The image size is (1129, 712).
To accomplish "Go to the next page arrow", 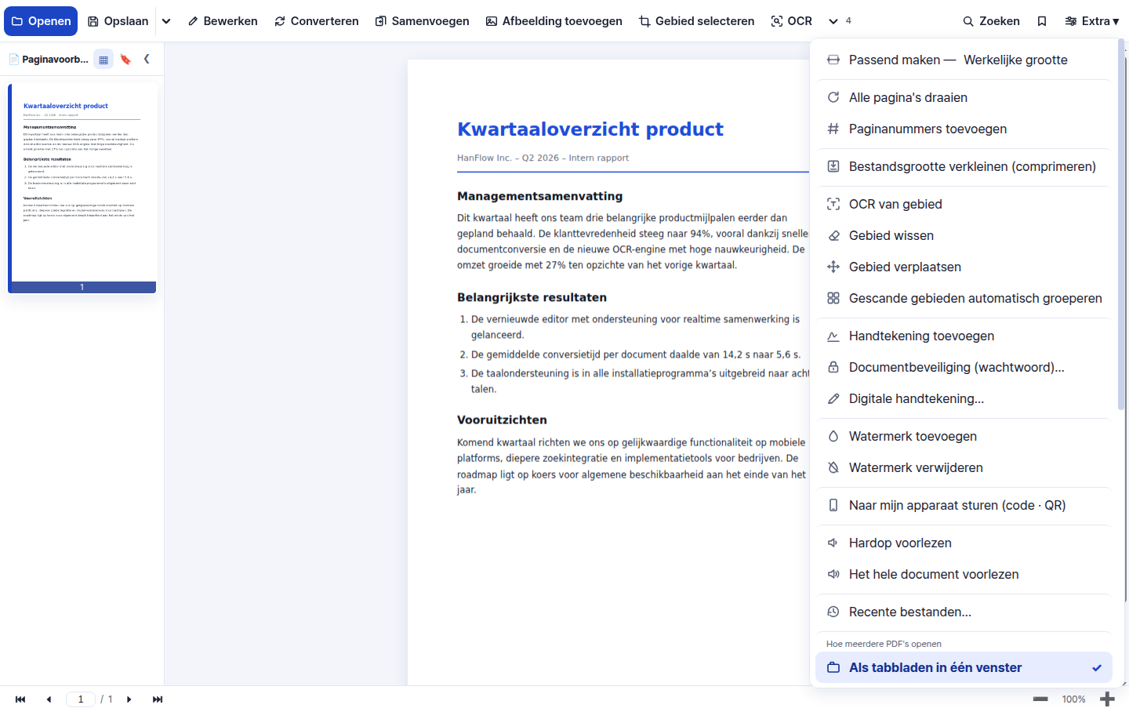I will coord(129,699).
